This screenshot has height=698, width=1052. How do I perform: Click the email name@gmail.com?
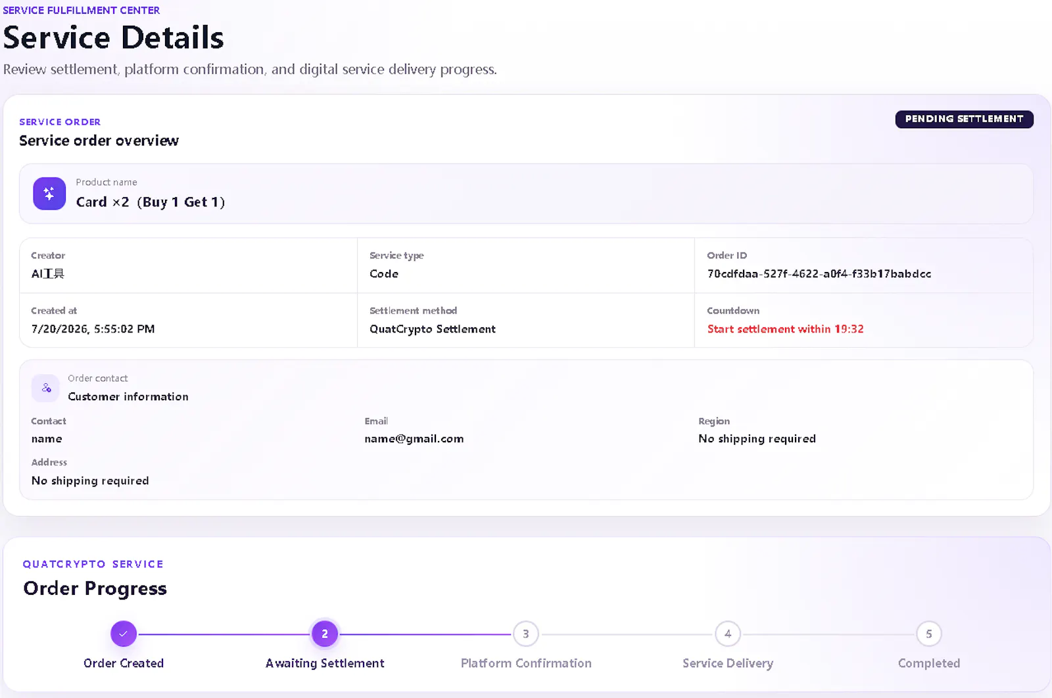tap(414, 438)
